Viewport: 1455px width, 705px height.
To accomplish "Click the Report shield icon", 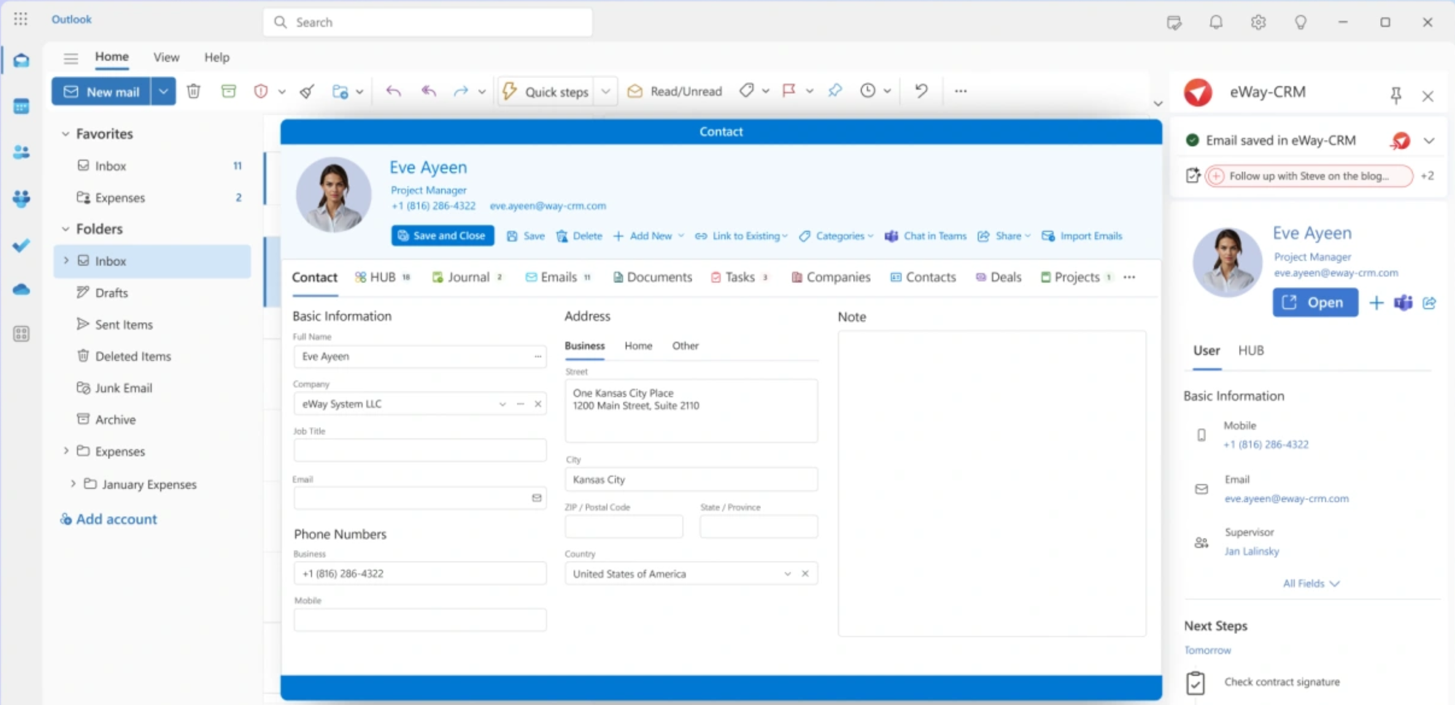I will point(261,91).
